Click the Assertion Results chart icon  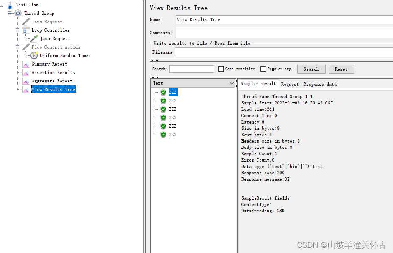(26, 73)
